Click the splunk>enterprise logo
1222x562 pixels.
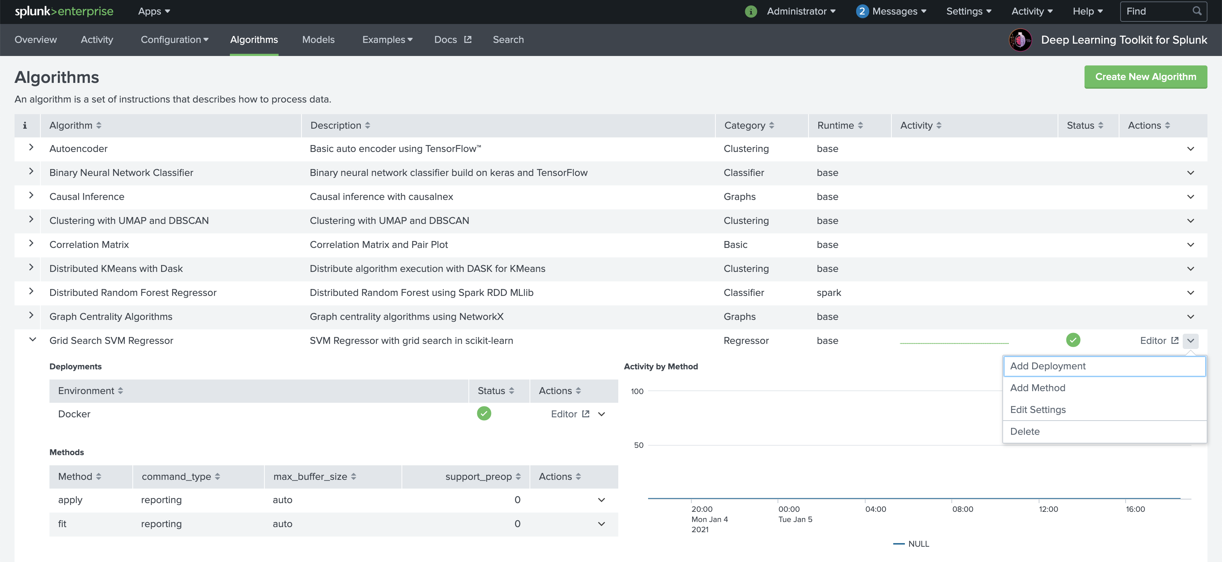point(64,11)
